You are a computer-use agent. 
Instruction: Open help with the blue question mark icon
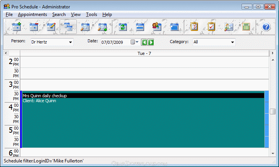click(266, 27)
